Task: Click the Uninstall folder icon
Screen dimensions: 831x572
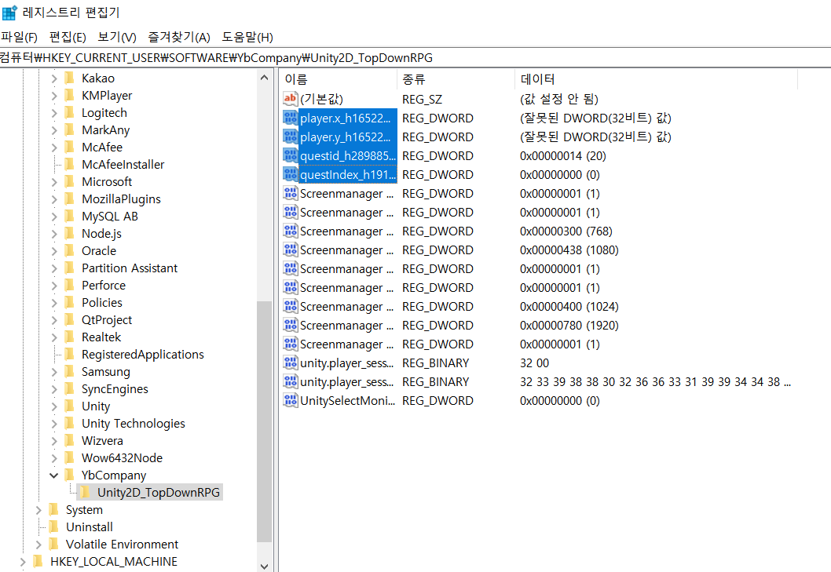Action: 53,527
